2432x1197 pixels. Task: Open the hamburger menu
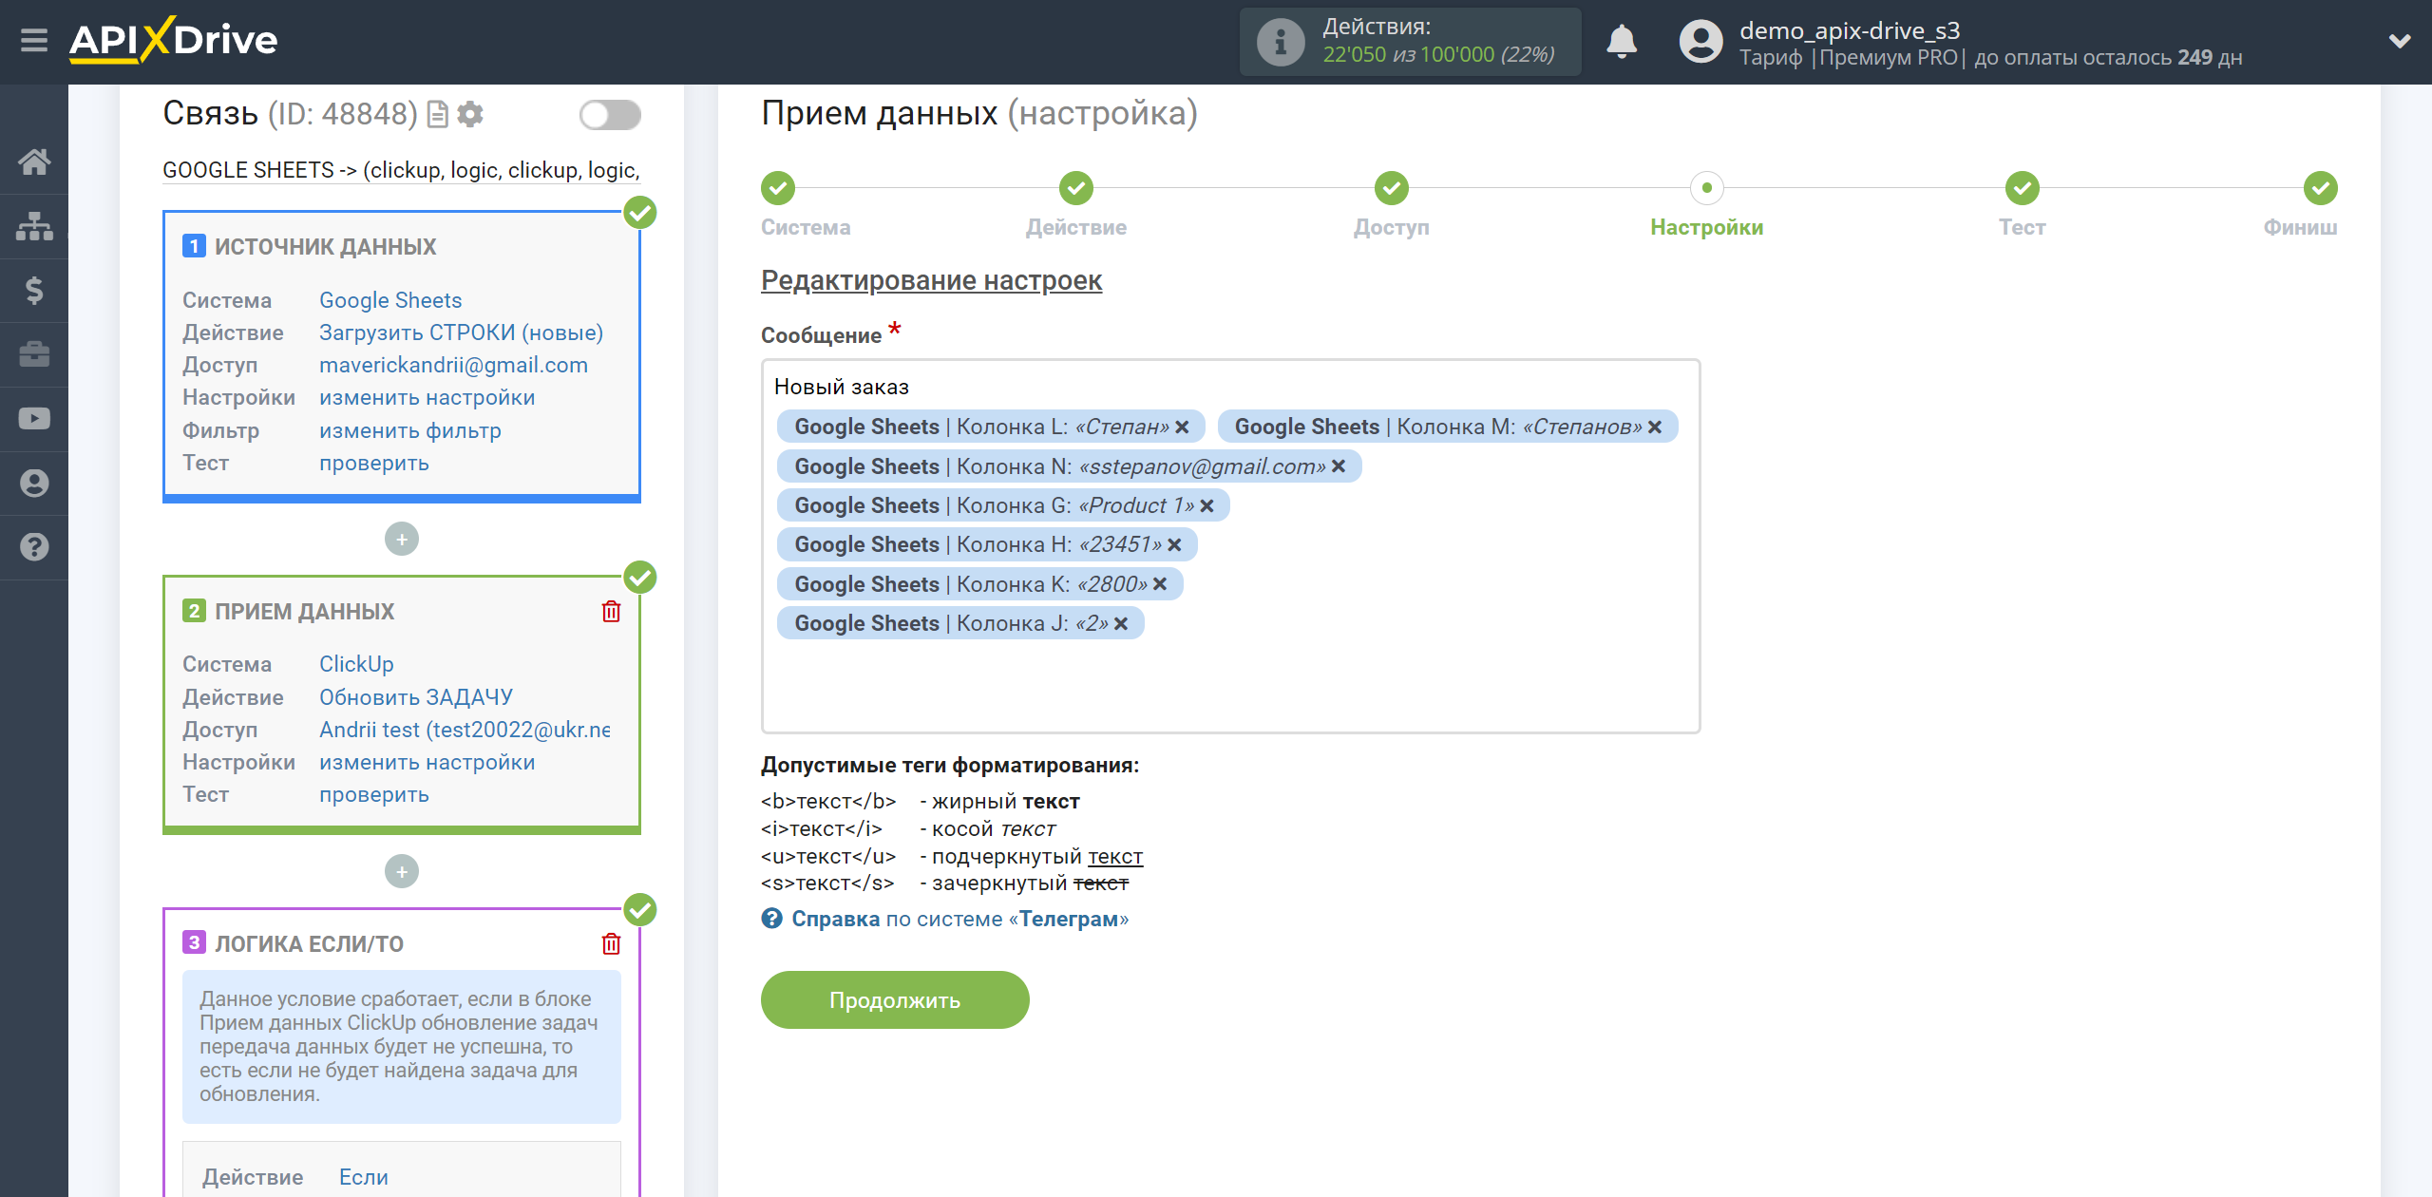pos(34,40)
